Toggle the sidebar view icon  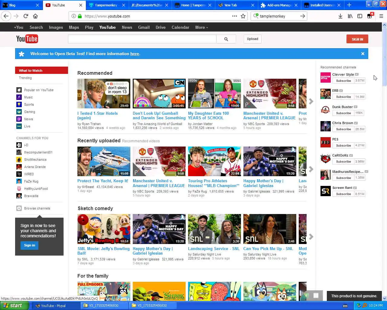tap(360, 16)
